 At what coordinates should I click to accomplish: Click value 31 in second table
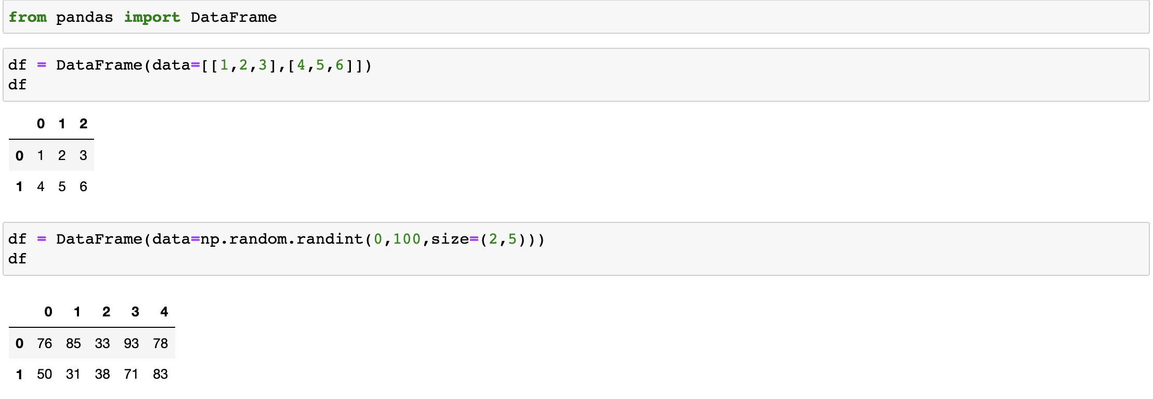pyautogui.click(x=73, y=374)
